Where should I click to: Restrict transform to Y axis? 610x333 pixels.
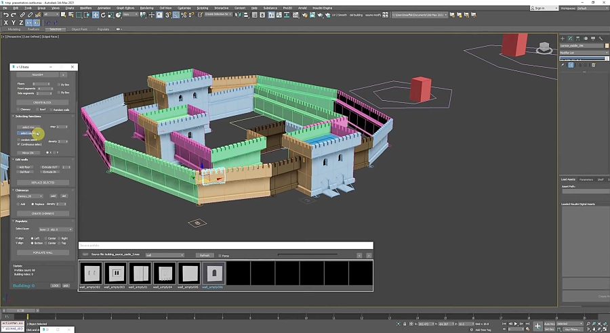click(13, 22)
